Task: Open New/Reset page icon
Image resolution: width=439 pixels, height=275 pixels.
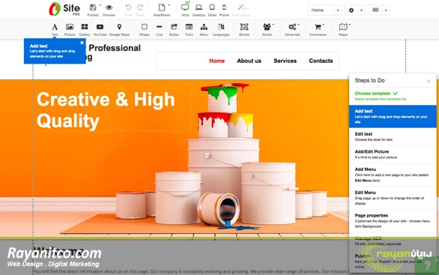Action: tap(162, 7)
